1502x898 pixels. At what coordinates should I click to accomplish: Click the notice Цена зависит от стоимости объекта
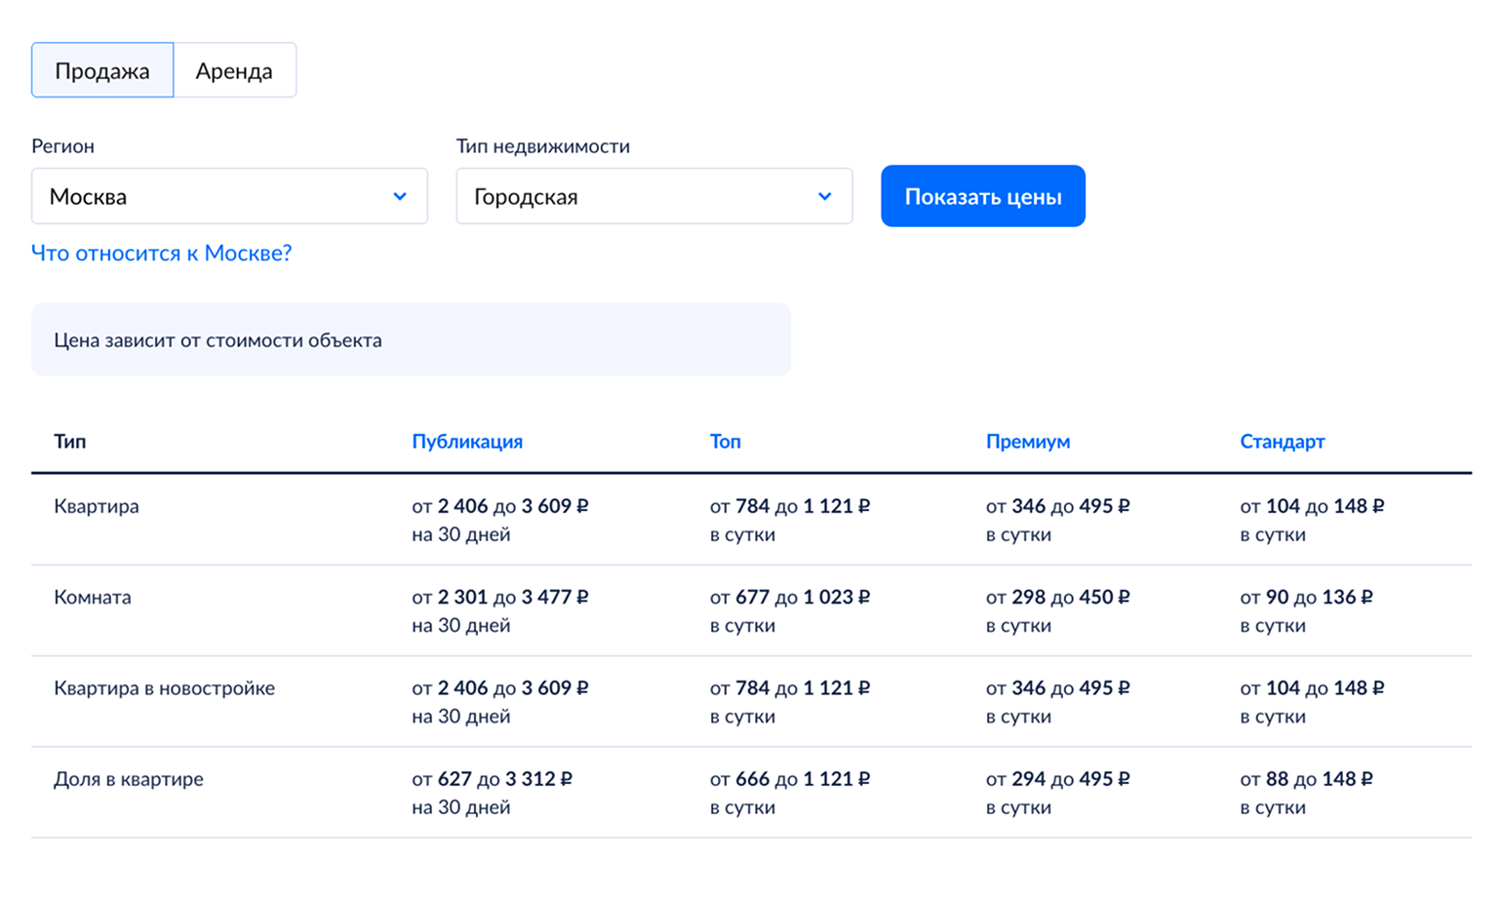pos(217,339)
